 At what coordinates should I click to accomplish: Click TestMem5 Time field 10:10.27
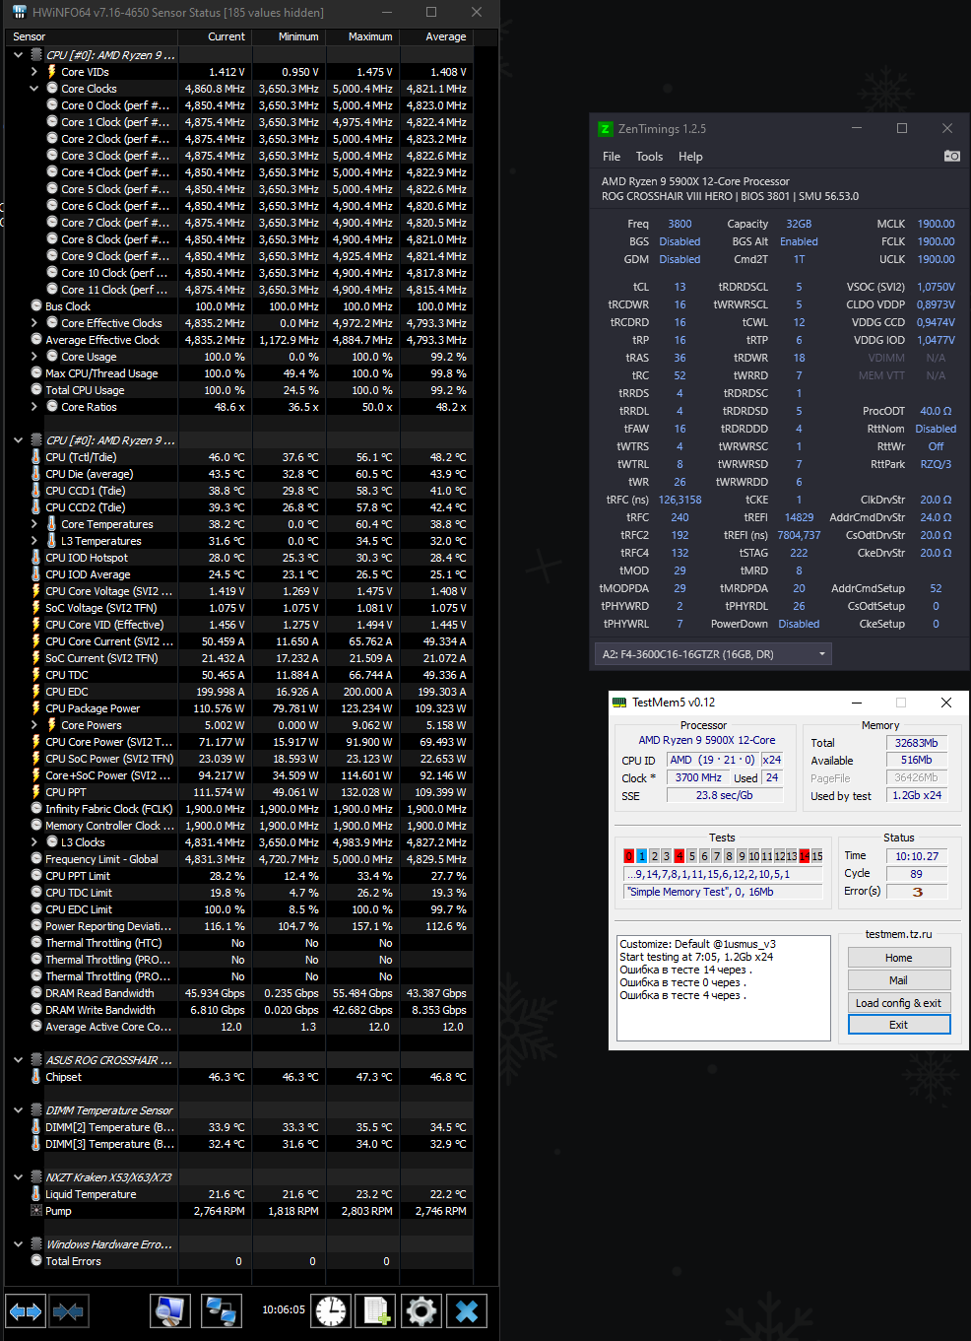click(917, 856)
